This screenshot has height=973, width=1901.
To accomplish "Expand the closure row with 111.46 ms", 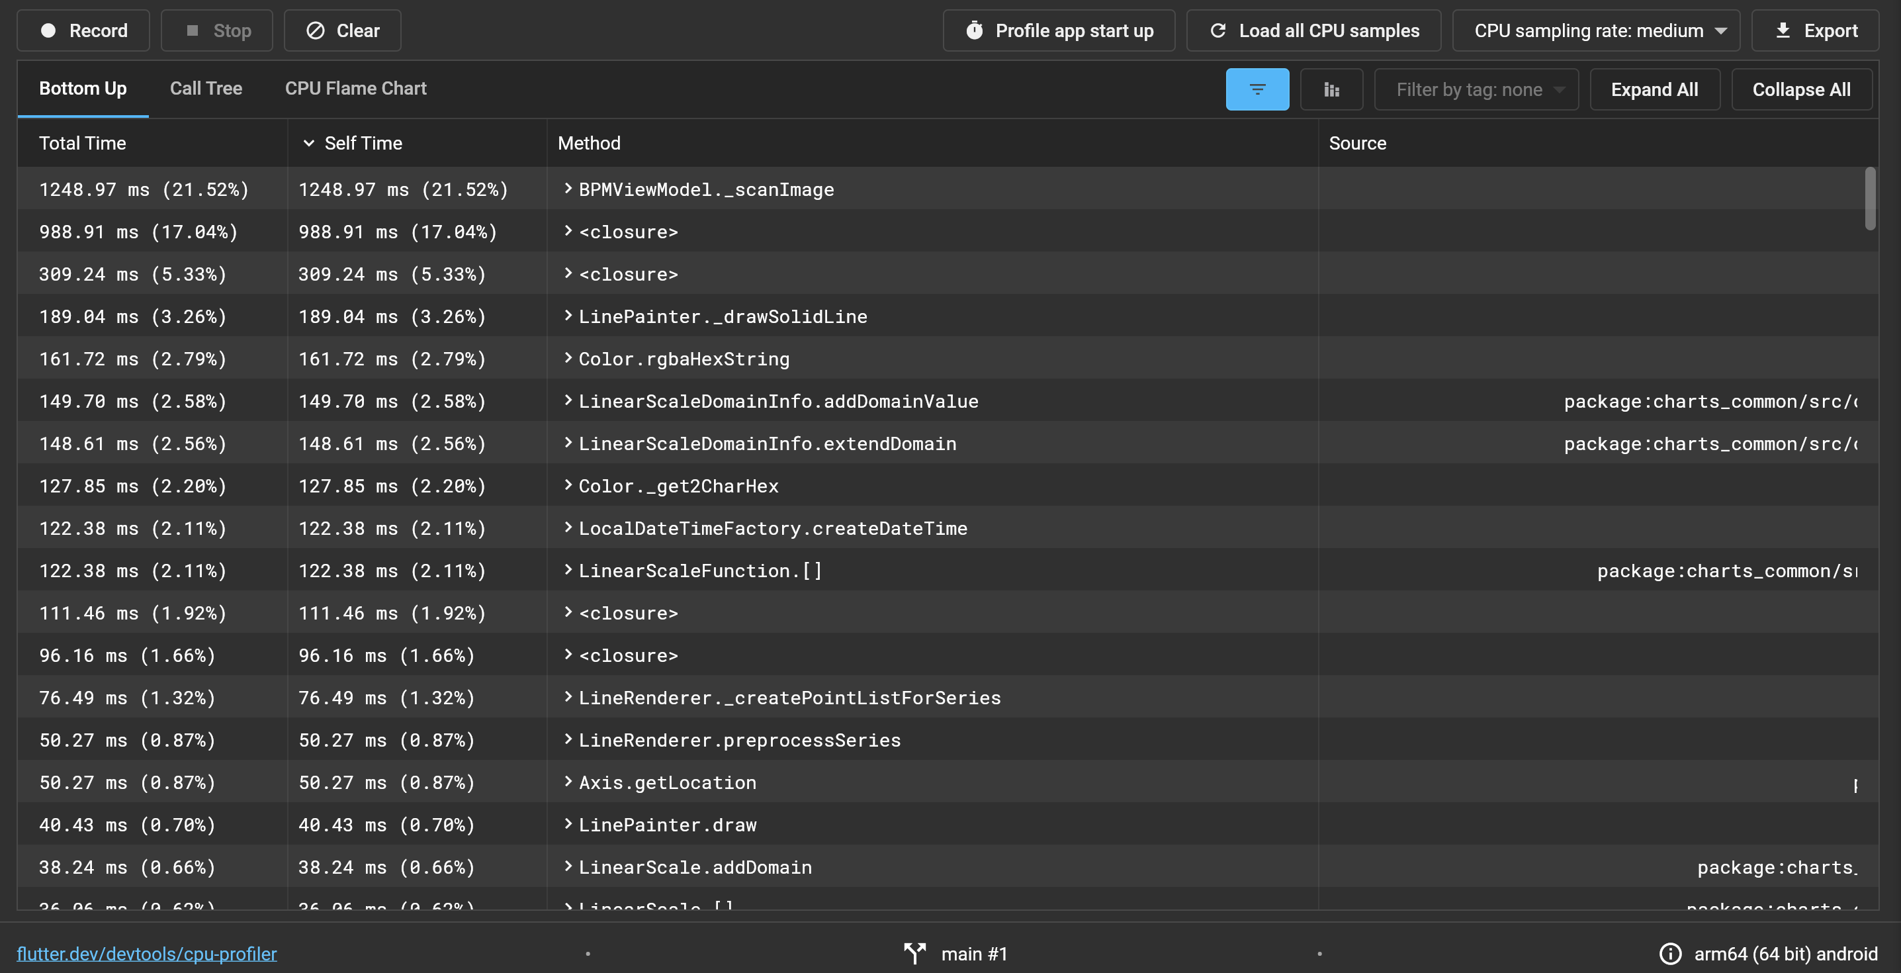I will pyautogui.click(x=568, y=612).
